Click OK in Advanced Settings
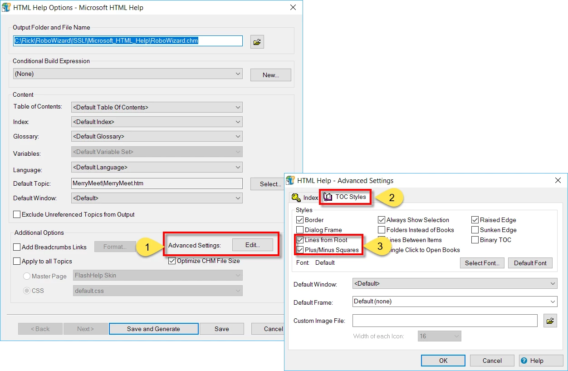 [443, 361]
